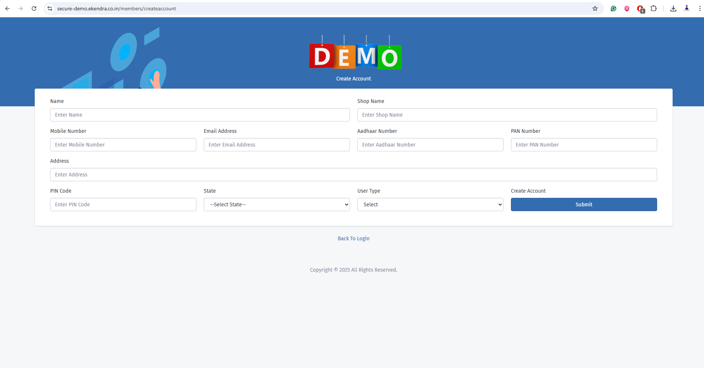Viewport: 704px width, 368px height.
Task: Open the Extensions puzzle piece menu
Action: pyautogui.click(x=654, y=8)
